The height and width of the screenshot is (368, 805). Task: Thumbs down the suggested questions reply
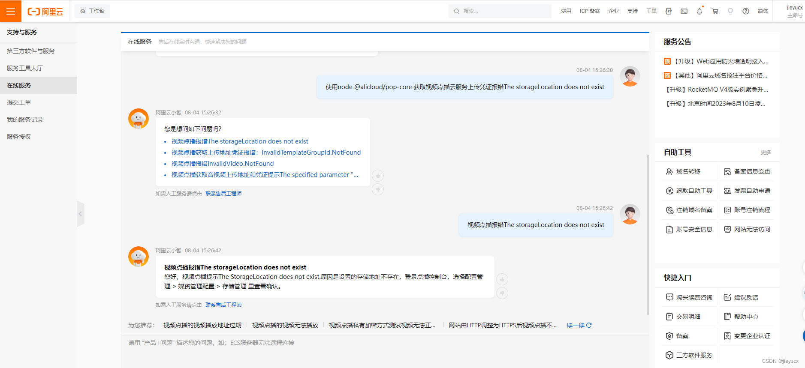378,189
